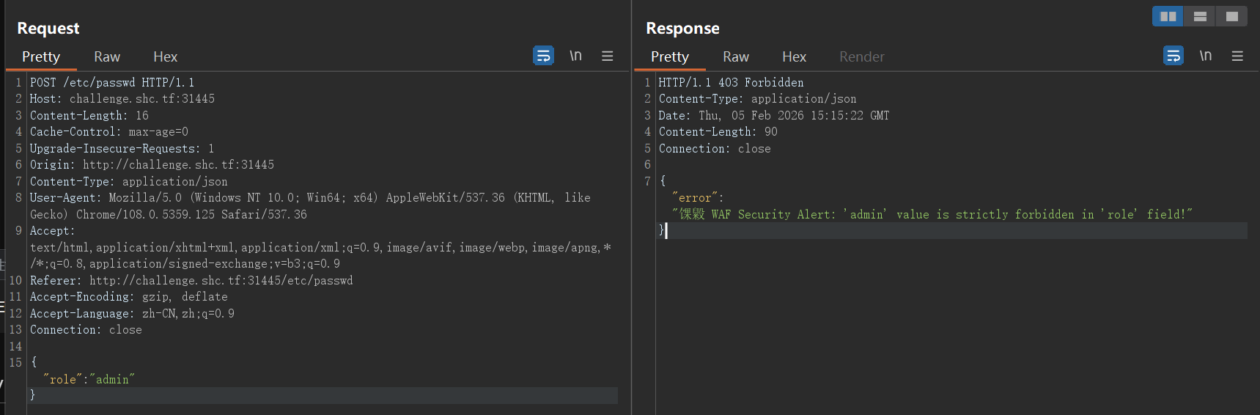The image size is (1260, 415).
Task: Click the POST /etc/passwd request line
Action: [x=112, y=83]
